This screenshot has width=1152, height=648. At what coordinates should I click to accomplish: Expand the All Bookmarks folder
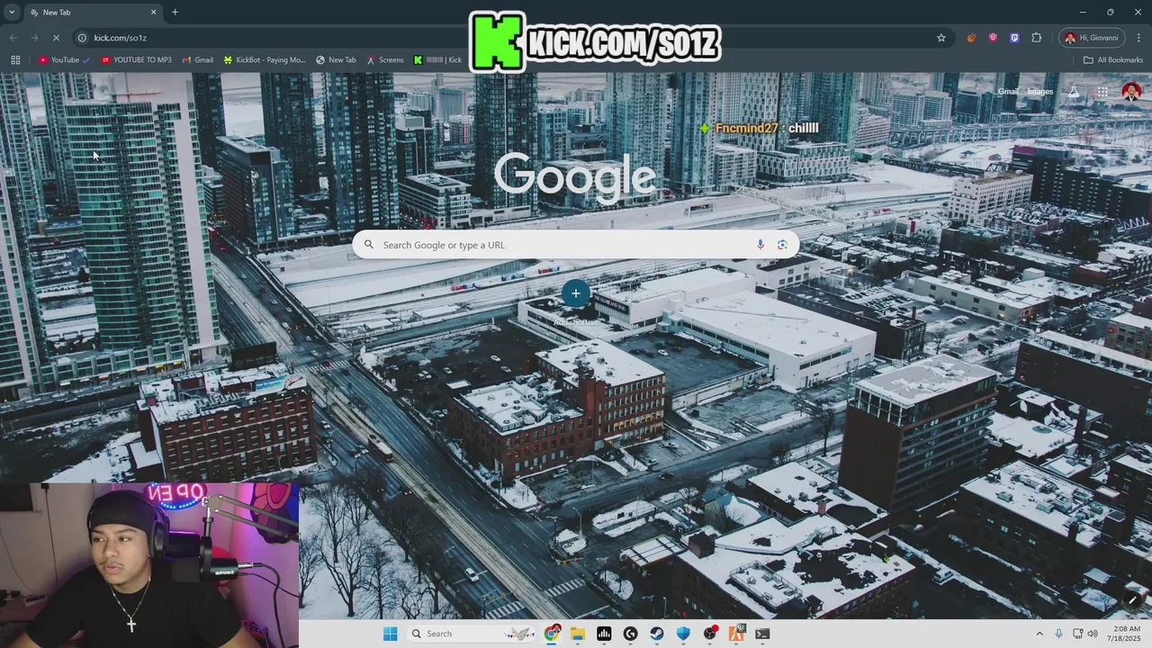click(x=1113, y=60)
